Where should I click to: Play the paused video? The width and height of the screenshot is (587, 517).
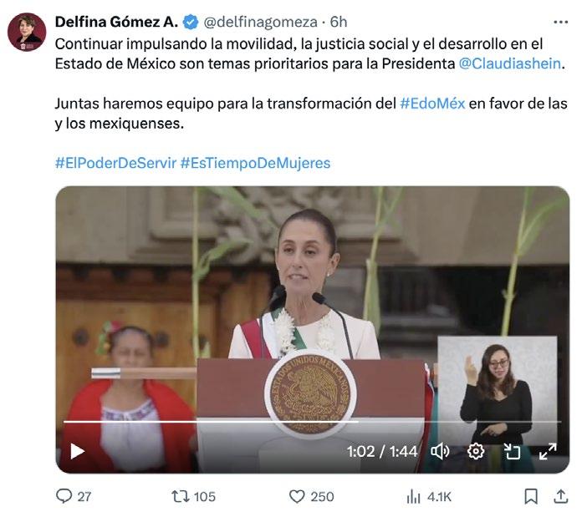77,451
